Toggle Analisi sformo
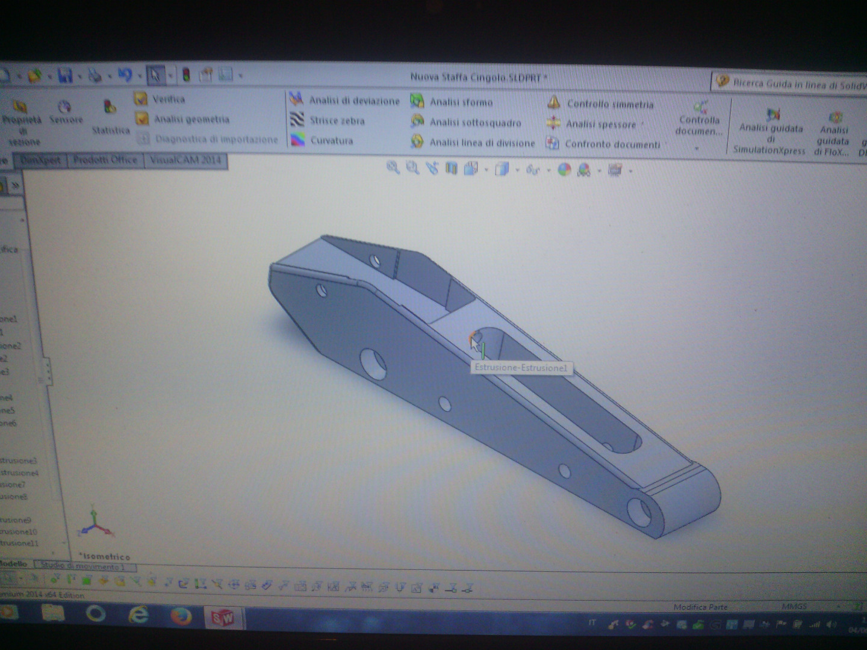This screenshot has width=867, height=650. pyautogui.click(x=452, y=102)
